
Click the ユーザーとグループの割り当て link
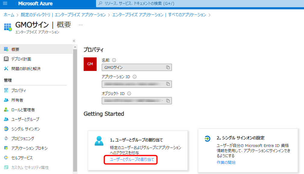pos(132,159)
